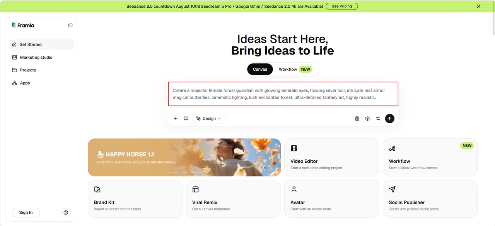Open Get Started in sidebar
The image size is (495, 226).
point(41,44)
